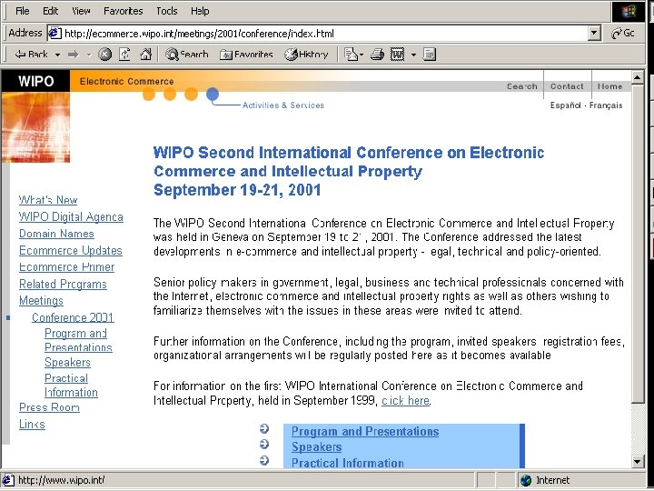Click the page icon in the status bar
The height and width of the screenshot is (491, 654).
8,481
